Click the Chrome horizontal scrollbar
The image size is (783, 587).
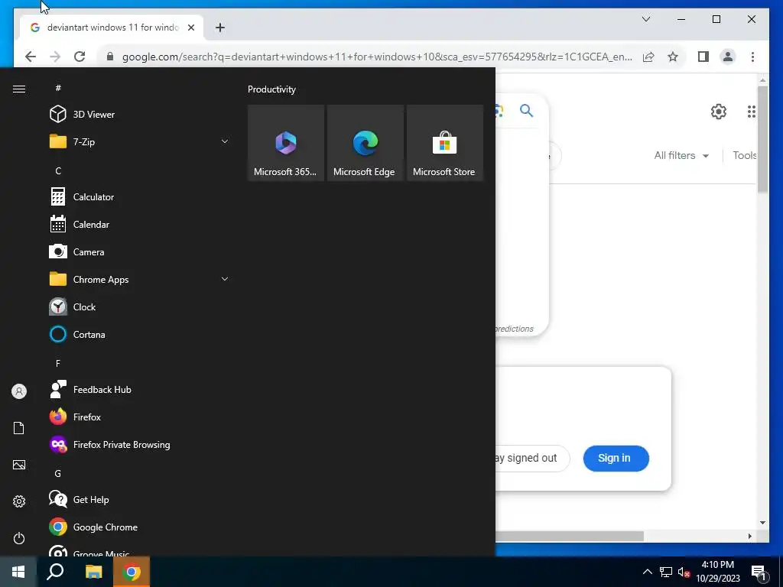[569, 536]
